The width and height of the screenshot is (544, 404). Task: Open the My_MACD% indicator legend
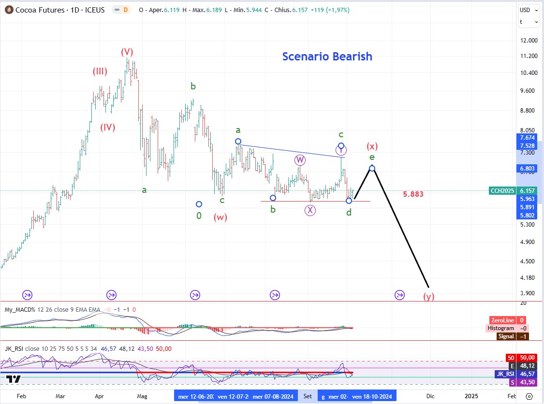point(52,310)
